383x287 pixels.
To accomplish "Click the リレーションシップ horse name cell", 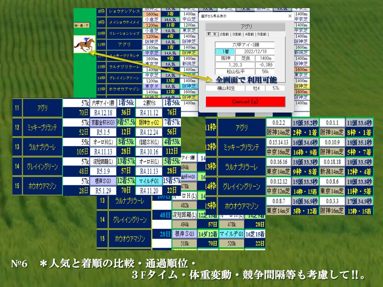I will [x=124, y=33].
